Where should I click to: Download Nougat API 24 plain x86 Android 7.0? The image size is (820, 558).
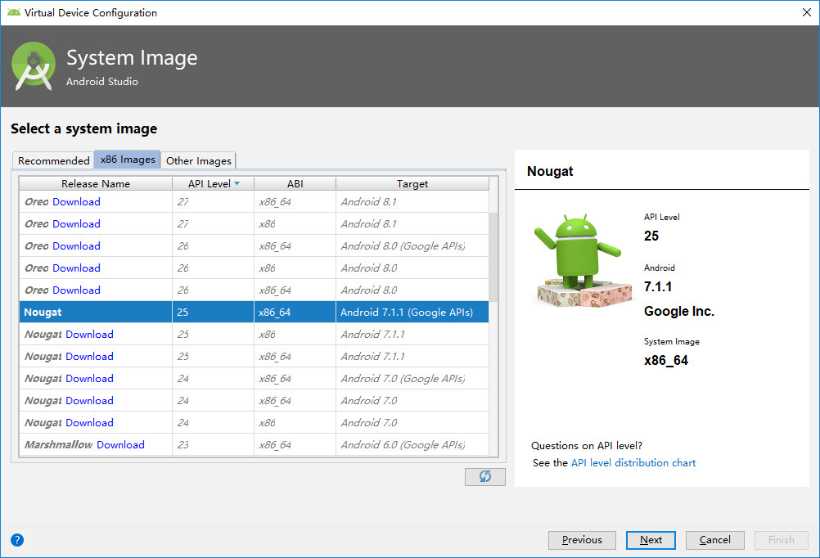click(89, 422)
